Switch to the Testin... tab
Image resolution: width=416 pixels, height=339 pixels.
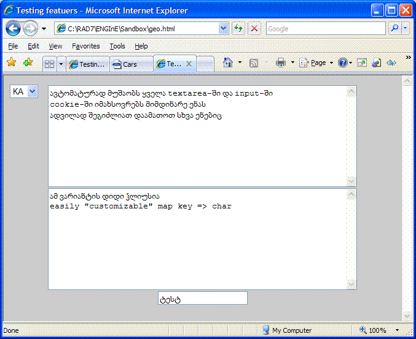coord(88,64)
